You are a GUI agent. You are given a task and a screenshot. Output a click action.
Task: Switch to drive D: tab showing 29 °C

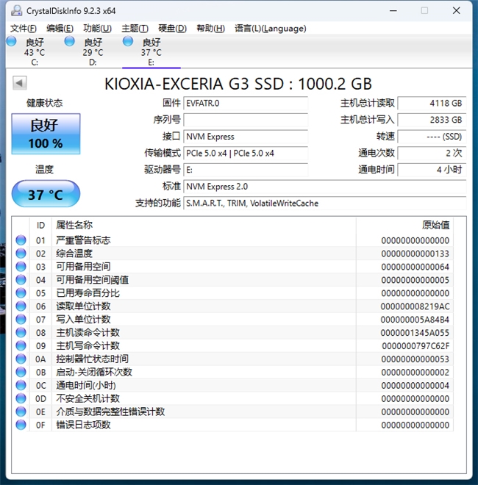click(x=93, y=51)
